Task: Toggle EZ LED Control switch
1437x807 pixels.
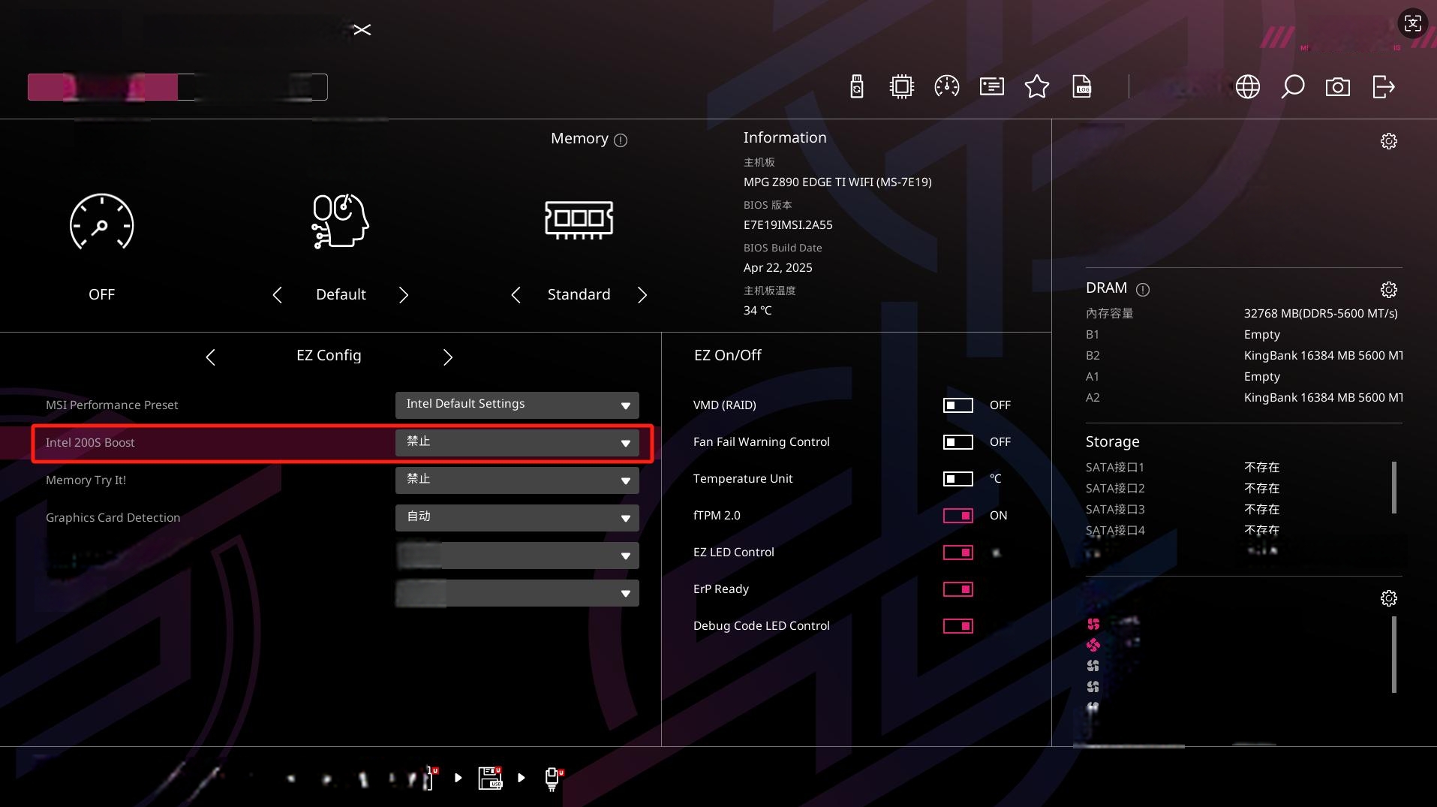Action: pos(957,553)
